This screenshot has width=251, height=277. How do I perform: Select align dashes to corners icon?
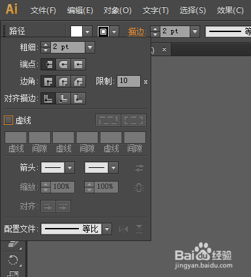coord(134,120)
